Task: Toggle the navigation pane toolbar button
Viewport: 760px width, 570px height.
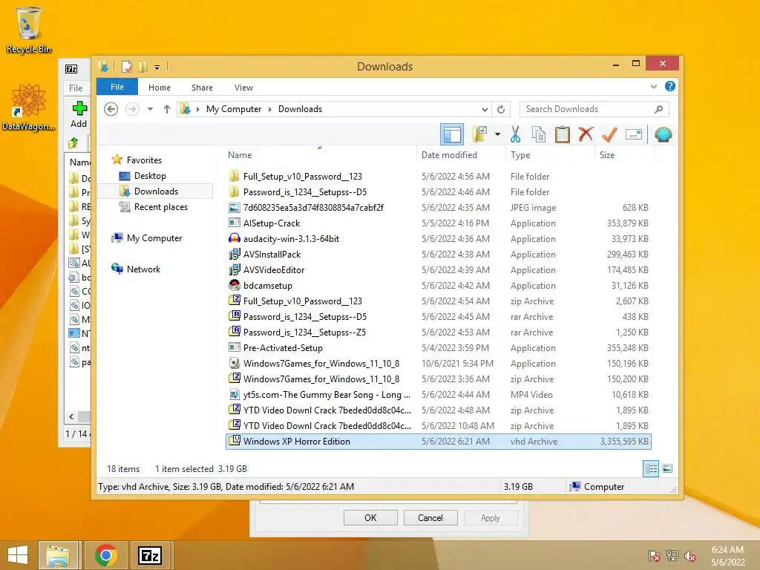Action: tap(452, 134)
